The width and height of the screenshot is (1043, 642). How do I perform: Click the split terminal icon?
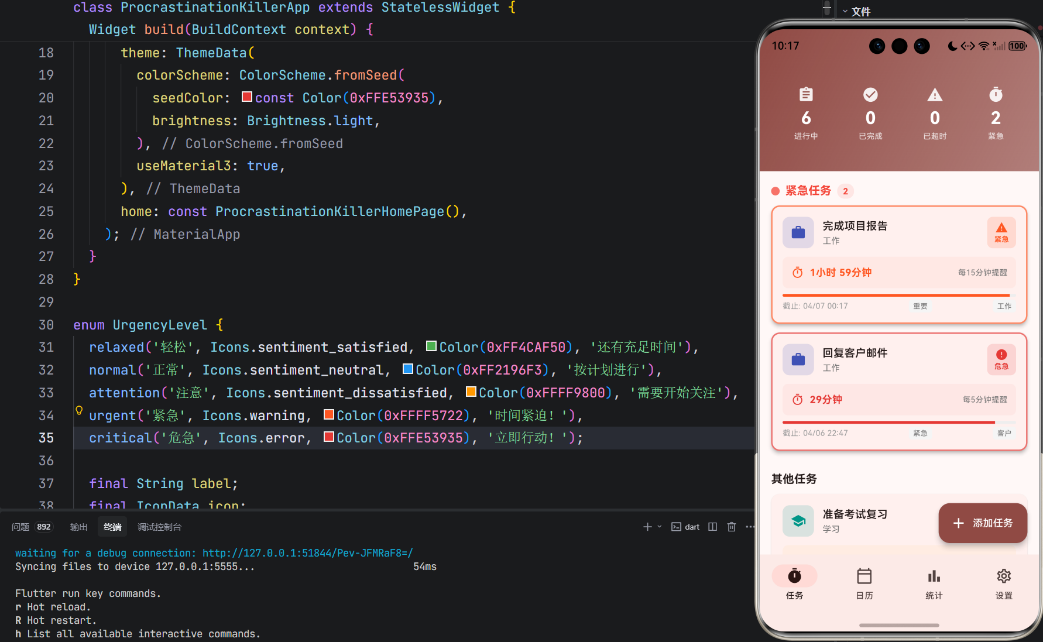click(712, 527)
